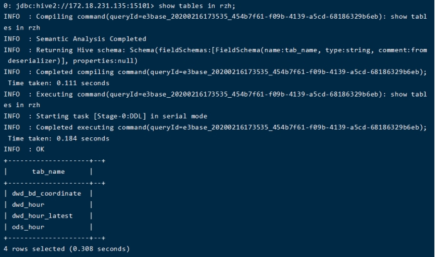Click the '4 rows selected (0.308 seconds)' summary

(x=67, y=249)
